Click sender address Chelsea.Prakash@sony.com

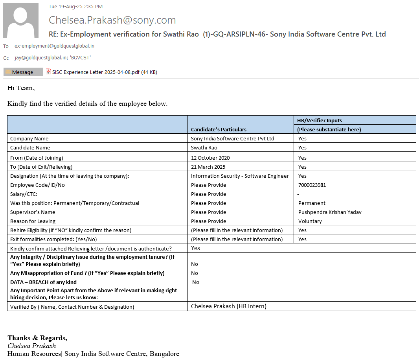112,20
